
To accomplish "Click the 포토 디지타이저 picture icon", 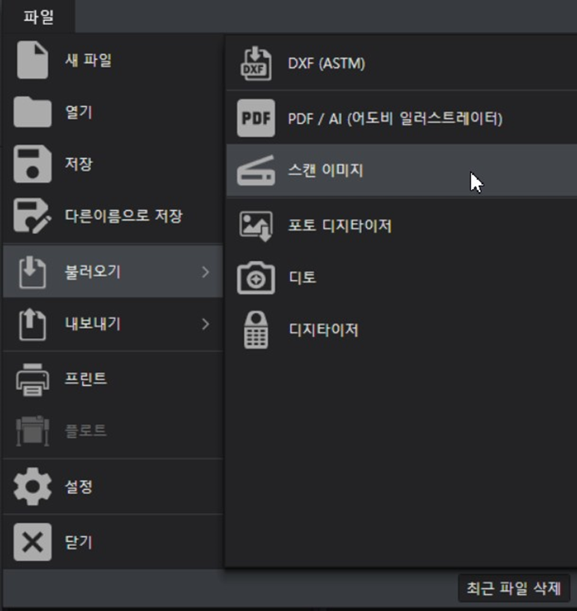I will [256, 226].
